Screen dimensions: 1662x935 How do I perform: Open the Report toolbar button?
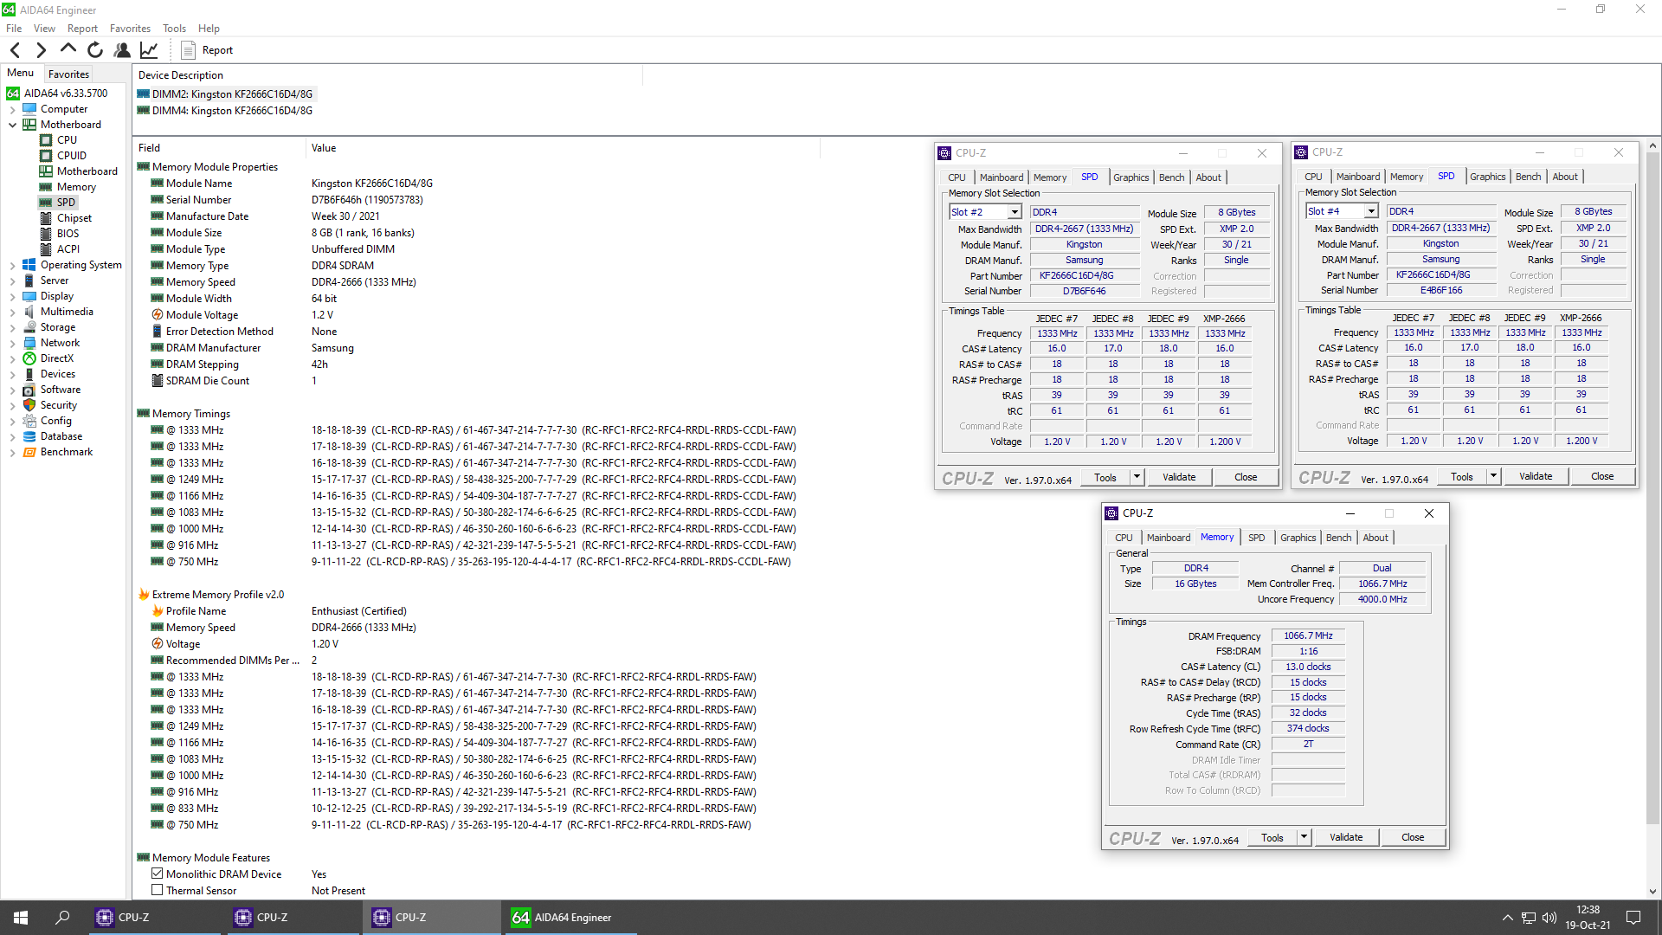207,50
